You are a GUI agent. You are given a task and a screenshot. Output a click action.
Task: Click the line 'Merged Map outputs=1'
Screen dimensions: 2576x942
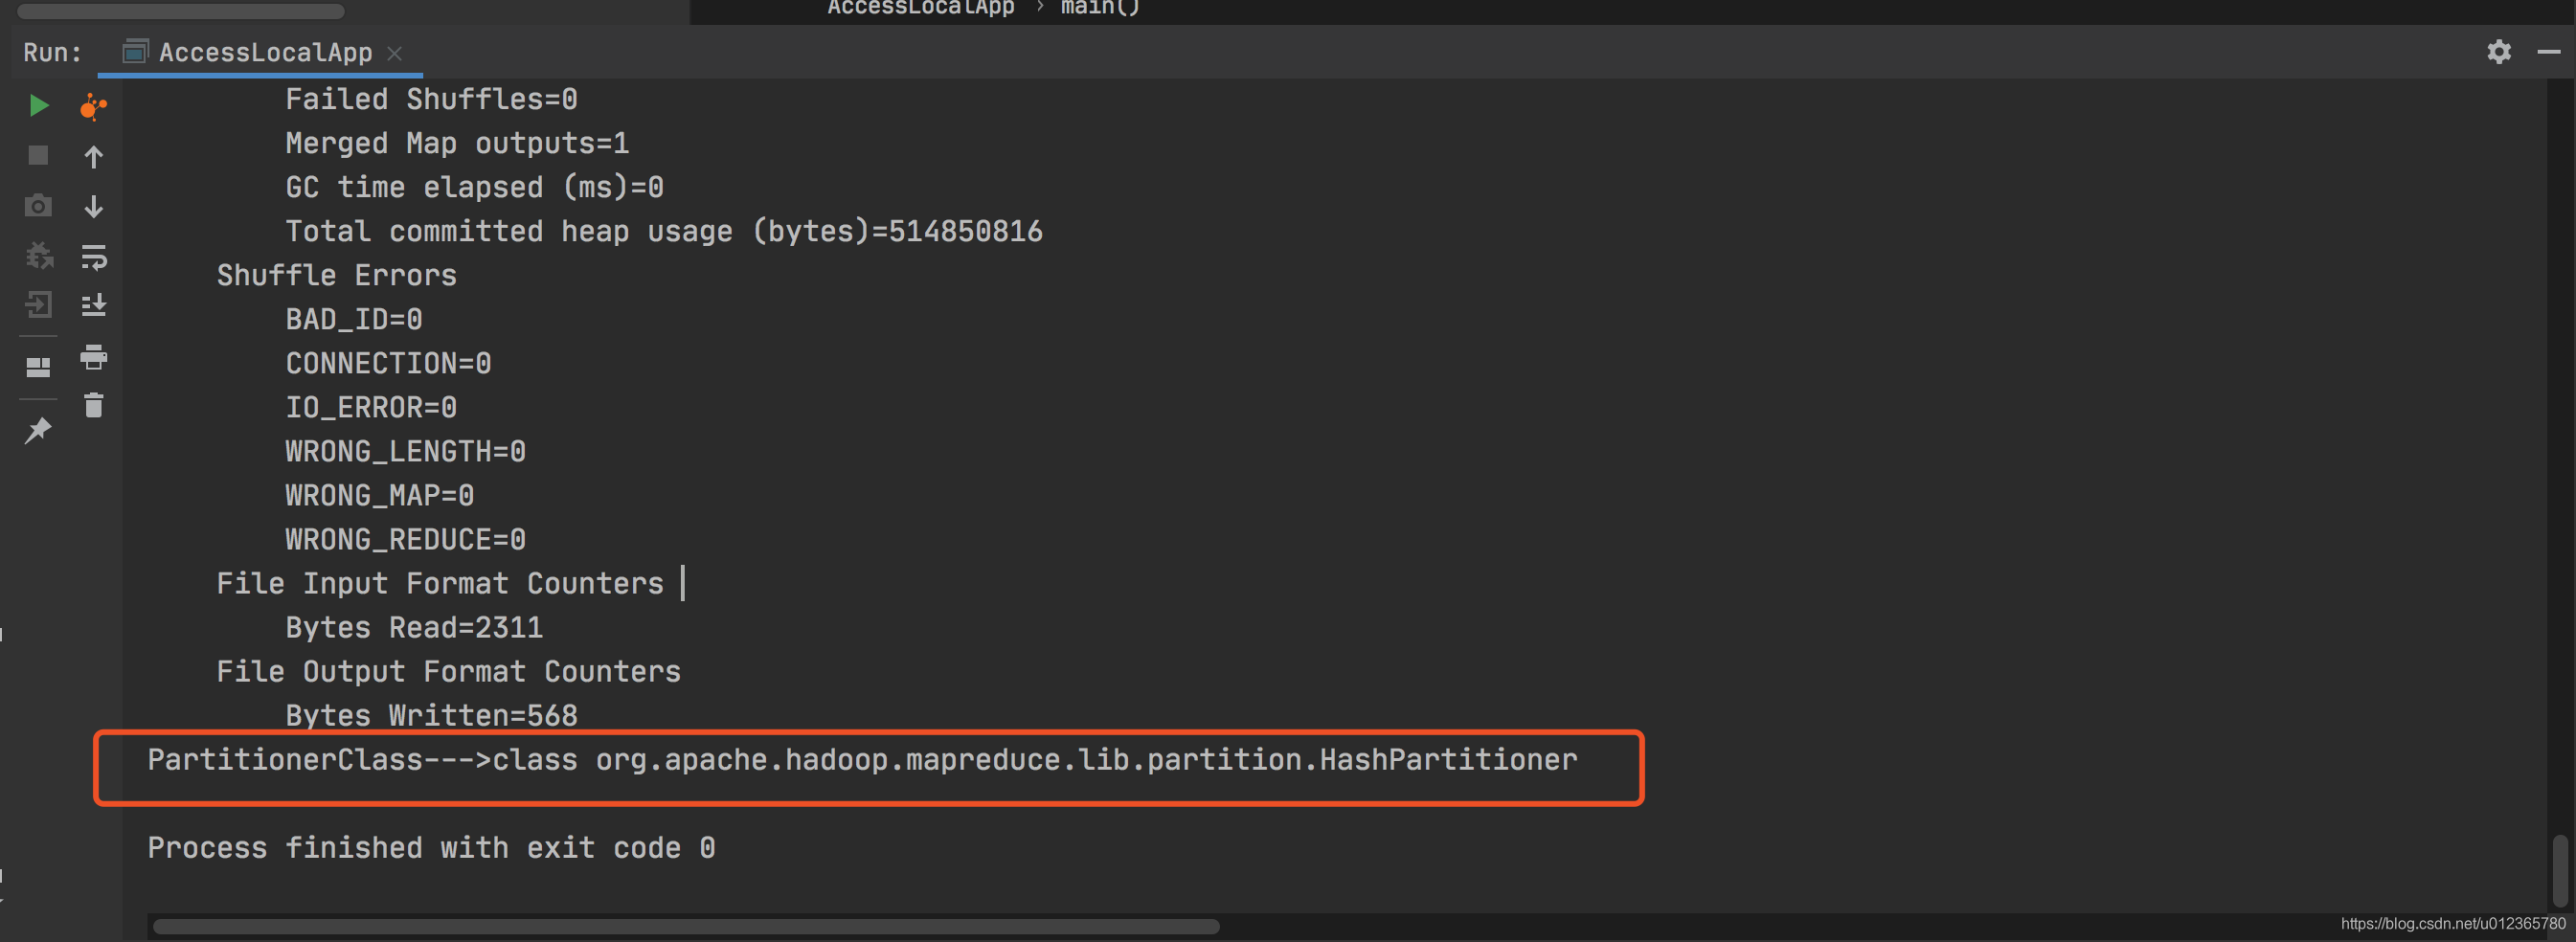point(457,143)
